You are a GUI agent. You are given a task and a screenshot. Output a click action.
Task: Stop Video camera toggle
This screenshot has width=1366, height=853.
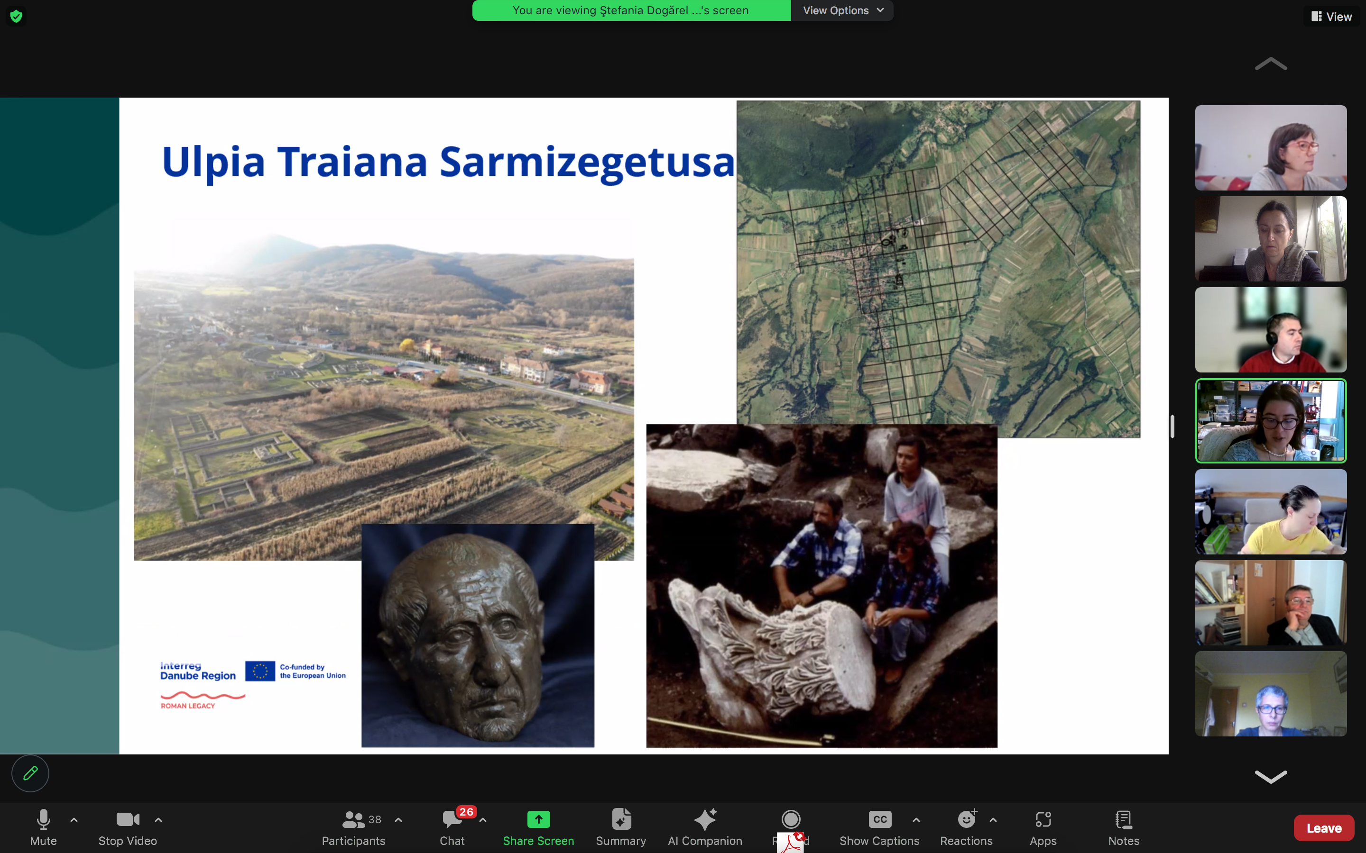pyautogui.click(x=128, y=827)
